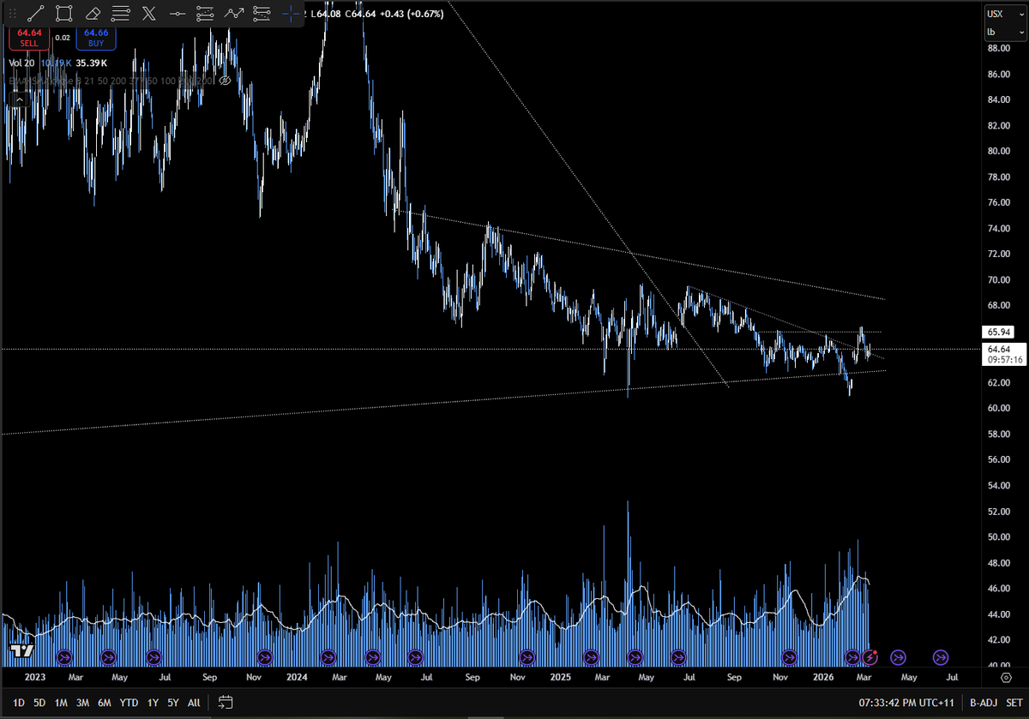Select the Horizontal Line tool
1029x719 pixels.
[x=178, y=13]
